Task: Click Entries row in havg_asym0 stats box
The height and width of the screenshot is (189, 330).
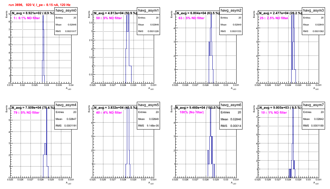Action: (x=66, y=18)
